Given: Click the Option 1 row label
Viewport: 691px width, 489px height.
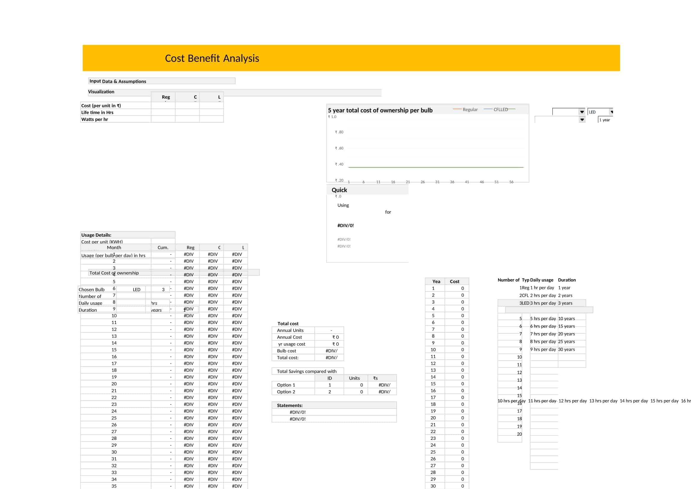Looking at the screenshot, I should (286, 385).
